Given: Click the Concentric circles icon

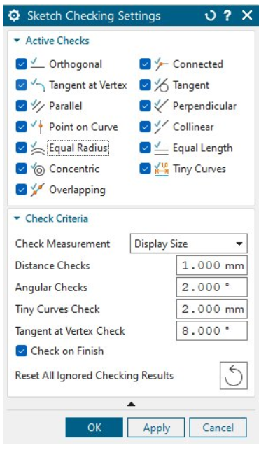Looking at the screenshot, I should pyautogui.click(x=38, y=169).
